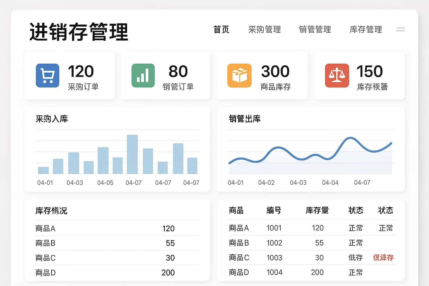Viewport: 429px width, 286px height.
Task: Switch to the 销管管理 navigation item
Action: pyautogui.click(x=315, y=29)
